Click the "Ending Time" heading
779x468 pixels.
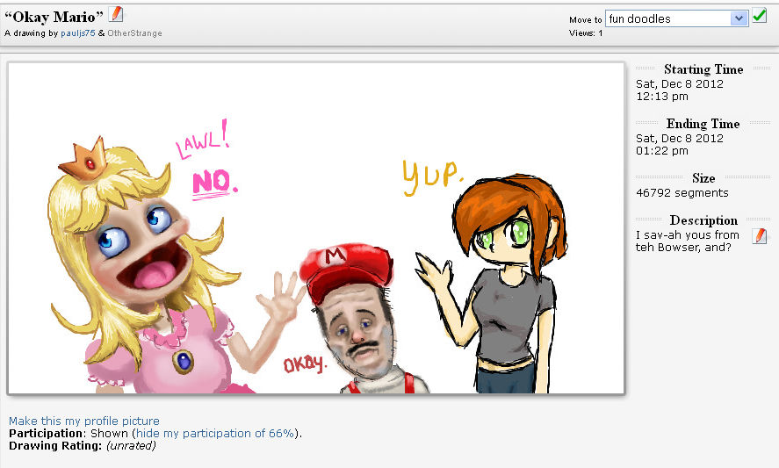click(703, 123)
